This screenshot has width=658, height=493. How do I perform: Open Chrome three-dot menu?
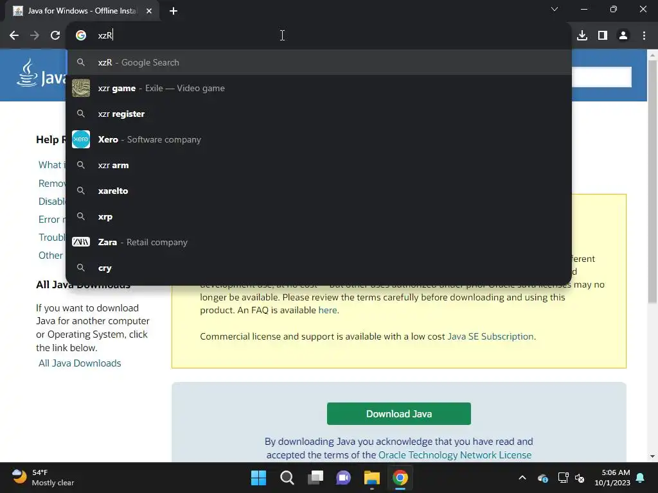coord(644,35)
